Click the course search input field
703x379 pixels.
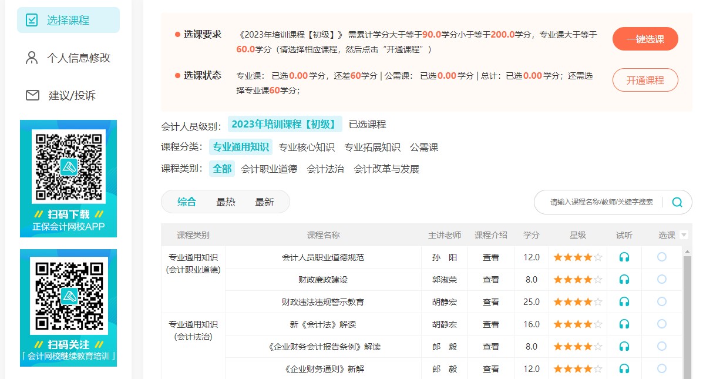pyautogui.click(x=601, y=202)
